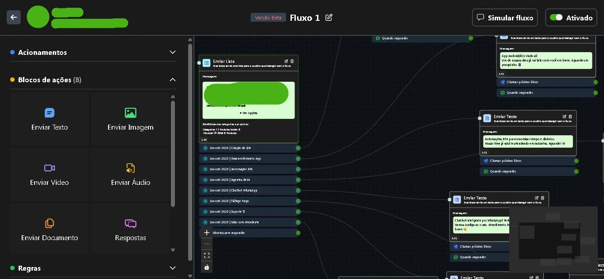Image resolution: width=604 pixels, height=279 pixels.
Task: Select option Falar com Atendente
Action: click(x=249, y=222)
